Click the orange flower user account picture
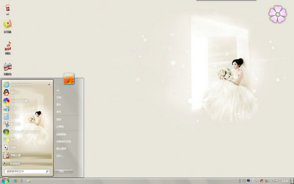The image size is (294, 184). tap(69, 79)
